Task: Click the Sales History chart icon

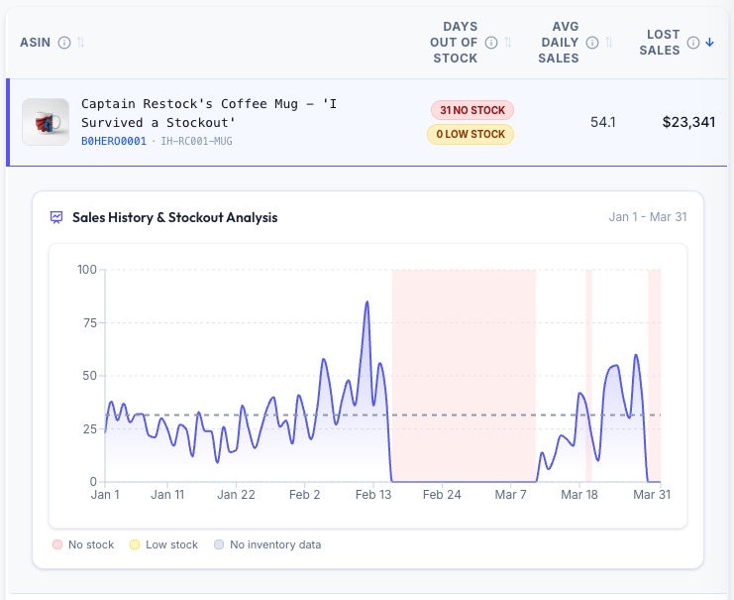Action: tap(56, 217)
